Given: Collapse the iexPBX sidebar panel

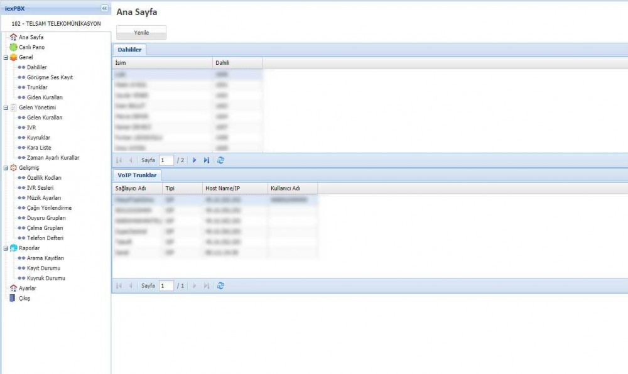Looking at the screenshot, I should pos(104,8).
